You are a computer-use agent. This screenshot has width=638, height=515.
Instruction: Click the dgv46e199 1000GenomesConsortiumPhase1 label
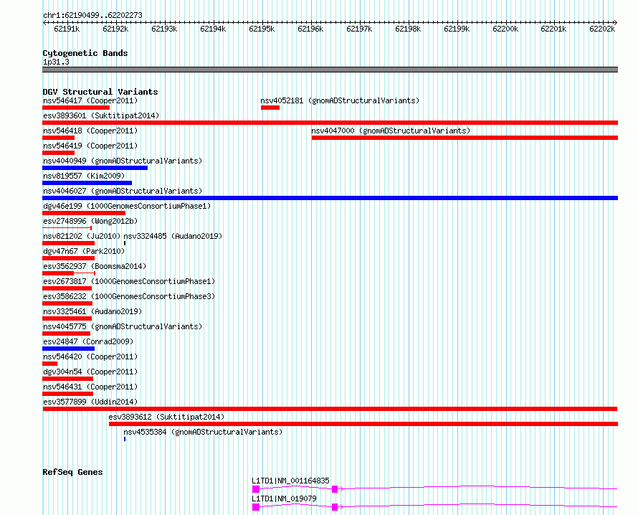tap(127, 206)
